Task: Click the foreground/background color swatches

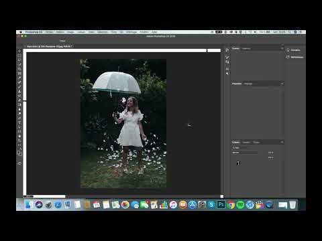Action: point(19,153)
